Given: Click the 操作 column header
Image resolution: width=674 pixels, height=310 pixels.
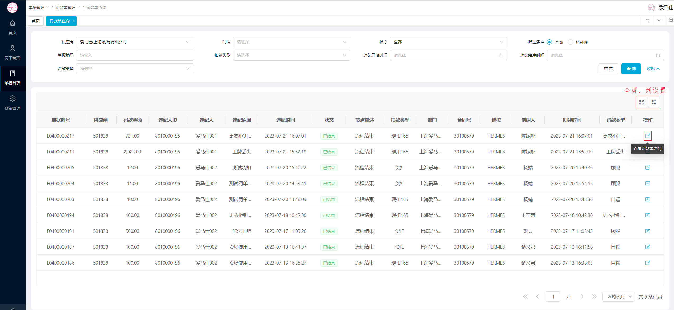Looking at the screenshot, I should point(648,120).
